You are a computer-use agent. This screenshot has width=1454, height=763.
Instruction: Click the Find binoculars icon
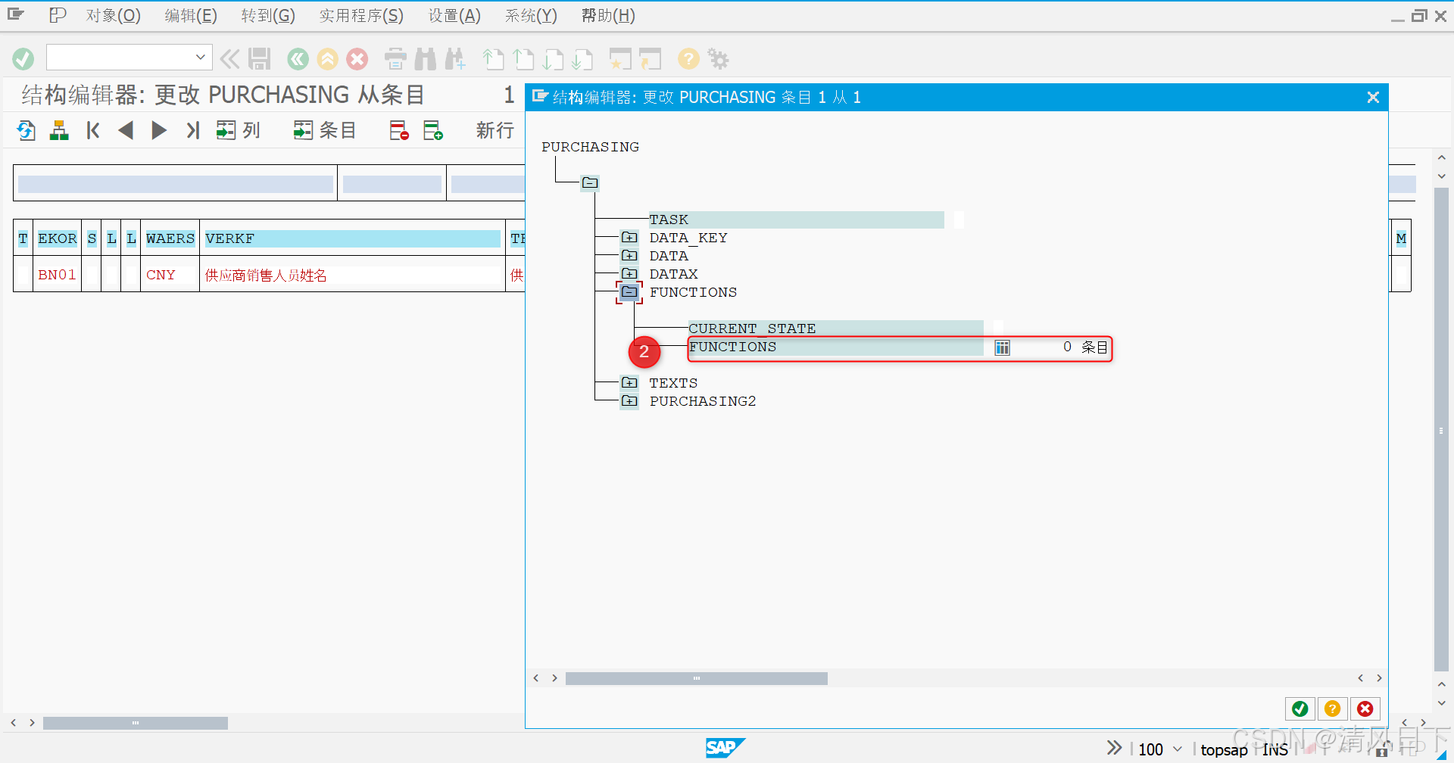426,58
